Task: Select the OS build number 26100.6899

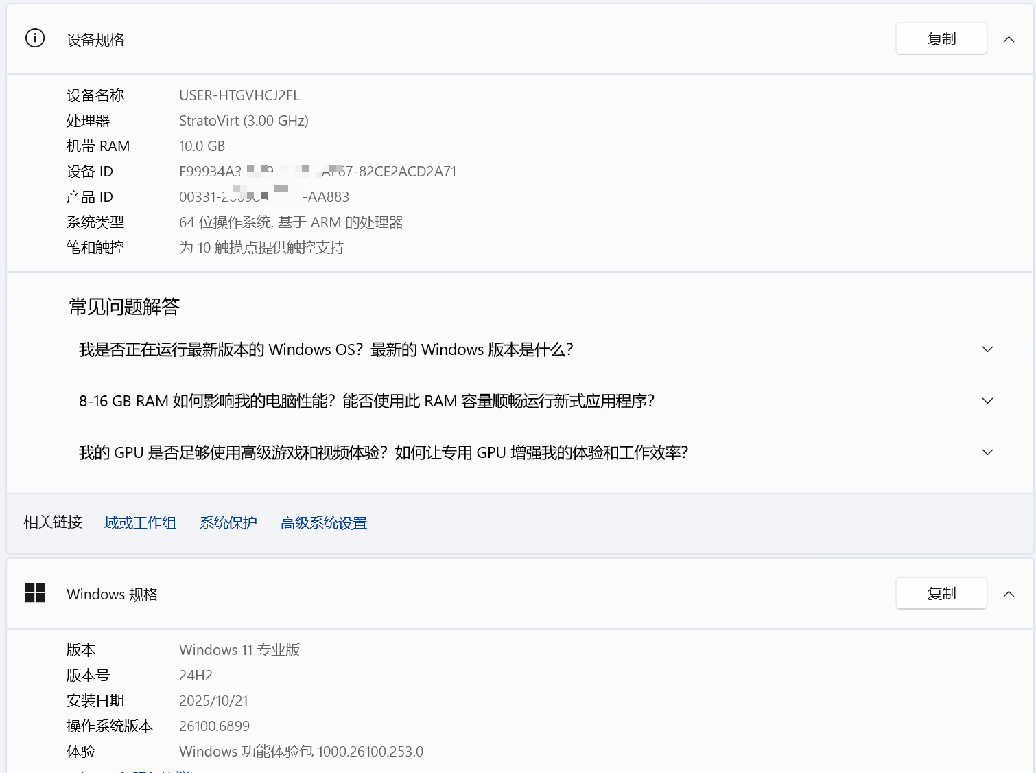Action: [x=214, y=726]
